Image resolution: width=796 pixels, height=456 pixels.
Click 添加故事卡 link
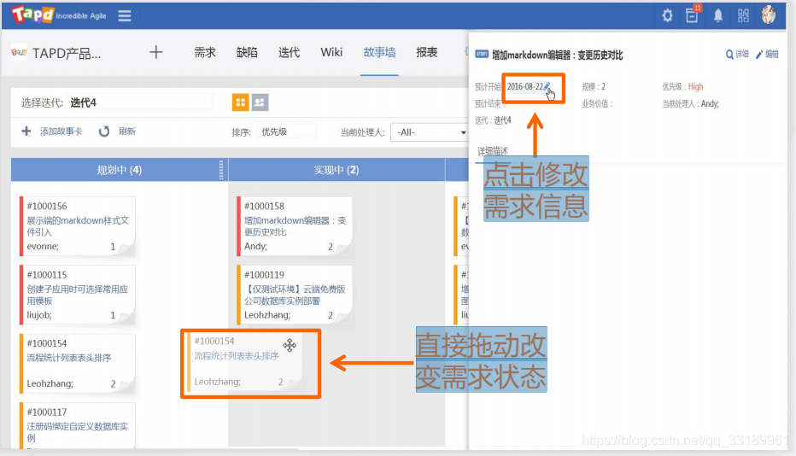click(61, 131)
